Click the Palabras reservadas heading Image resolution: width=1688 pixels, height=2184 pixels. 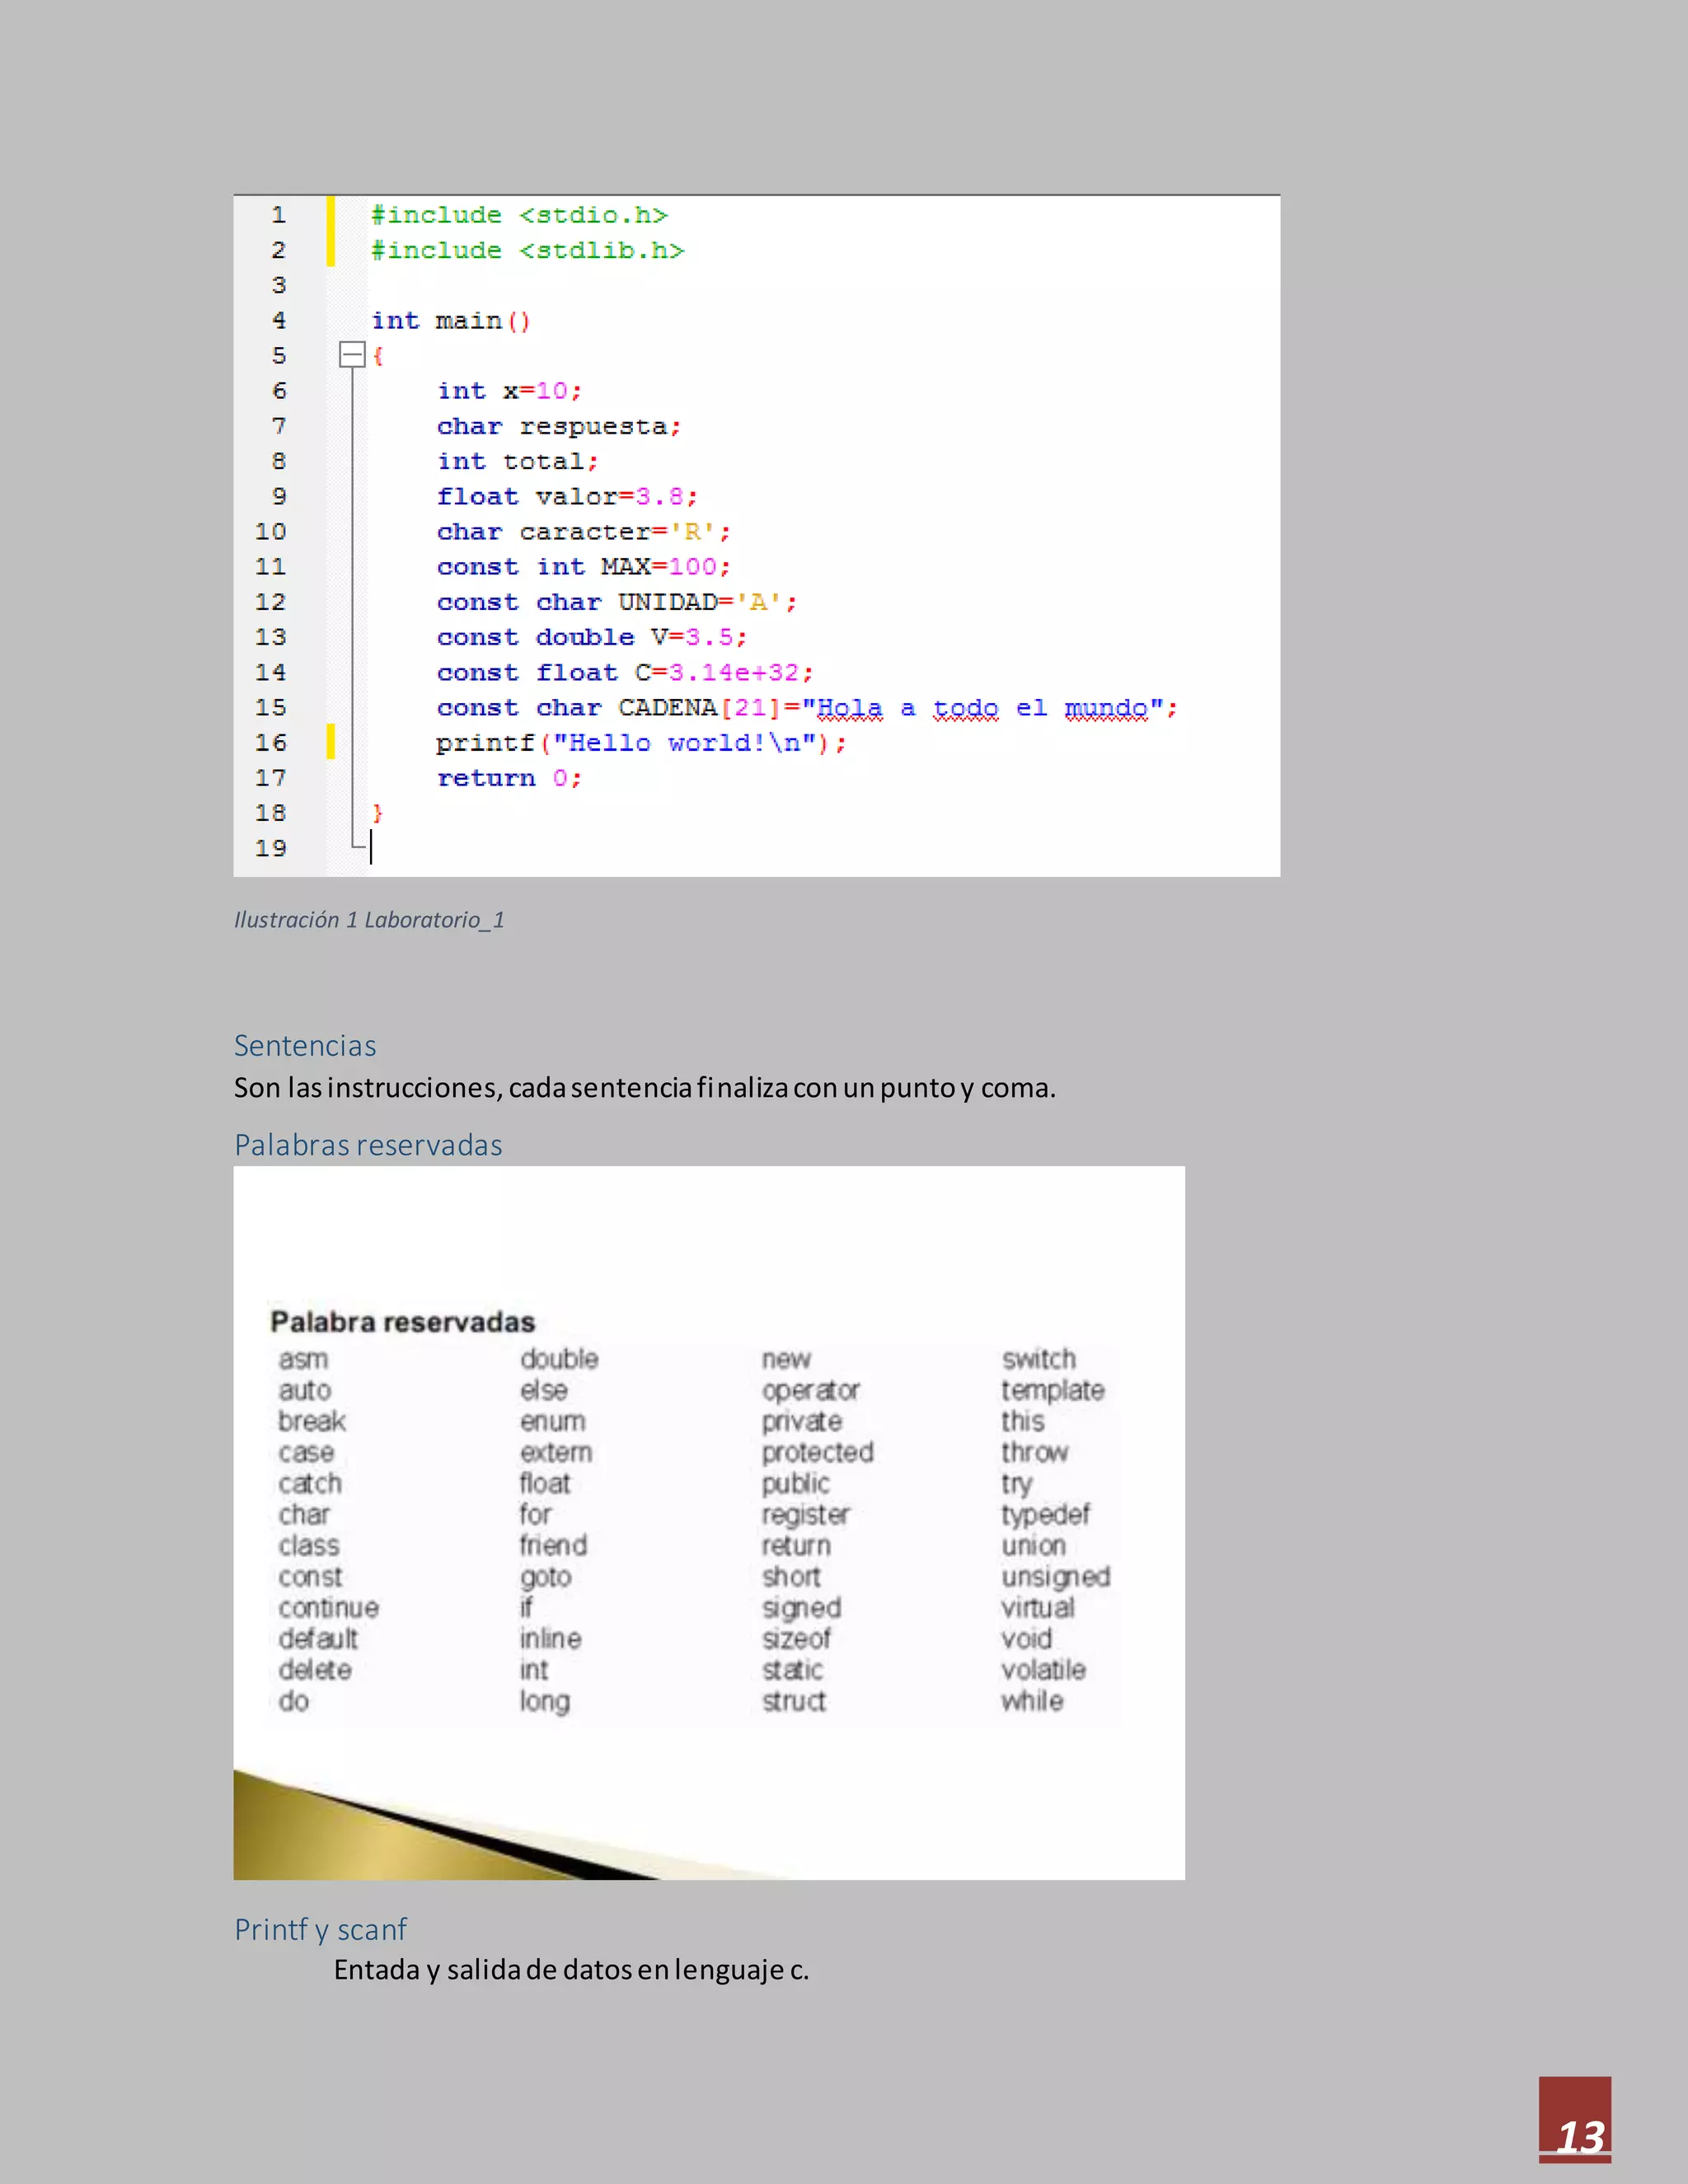[368, 1145]
